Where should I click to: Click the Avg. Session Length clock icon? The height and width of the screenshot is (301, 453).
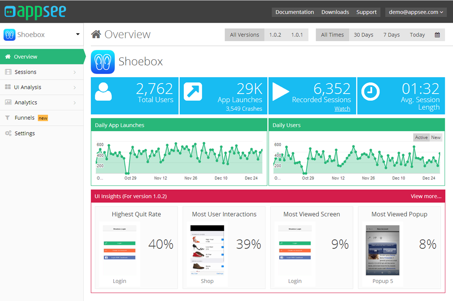[371, 92]
